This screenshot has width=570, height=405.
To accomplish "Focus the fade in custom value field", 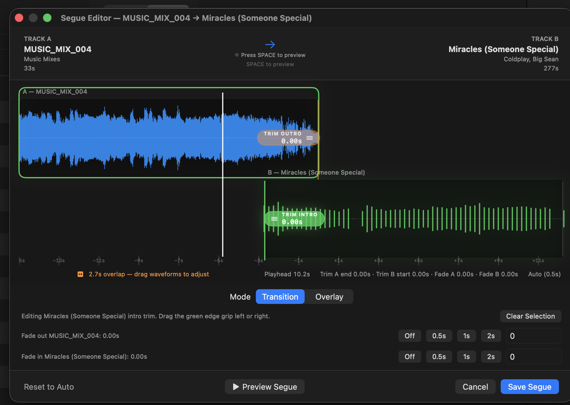I will click(533, 357).
